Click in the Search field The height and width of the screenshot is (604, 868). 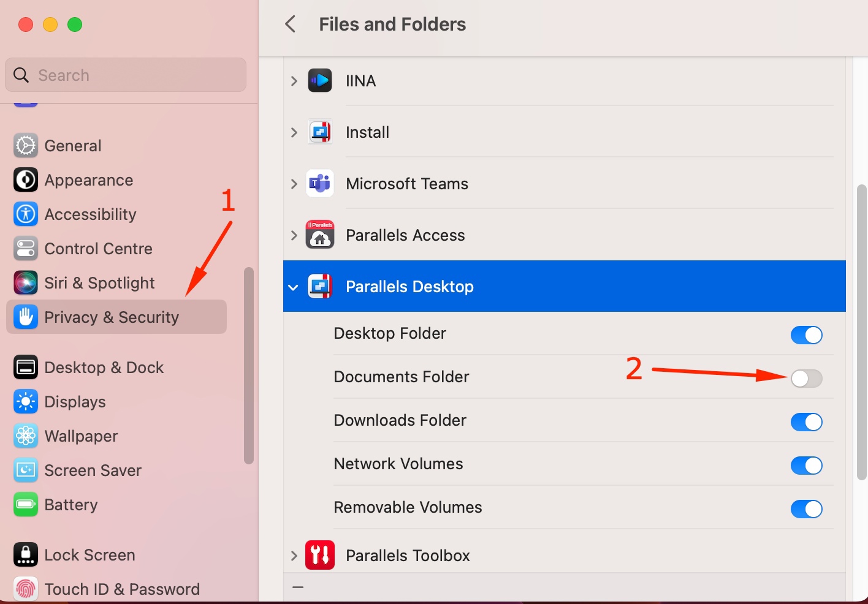coord(126,75)
